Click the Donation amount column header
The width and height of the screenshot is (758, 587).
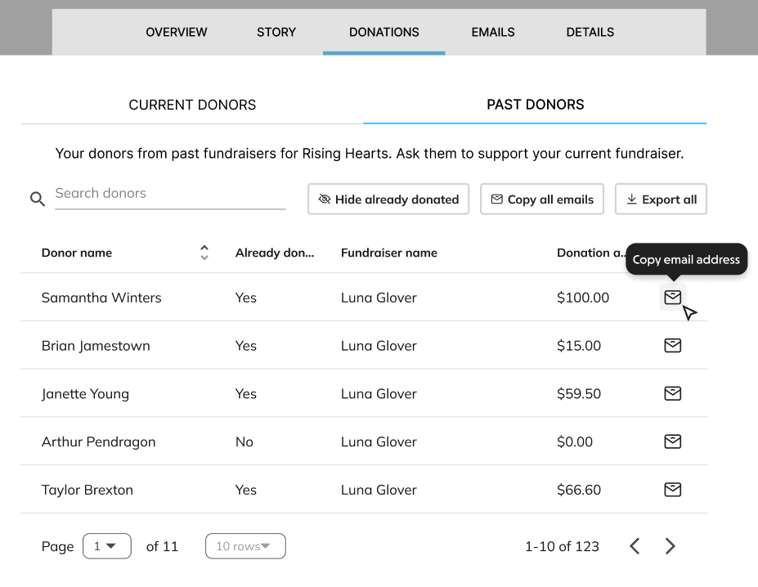click(590, 253)
